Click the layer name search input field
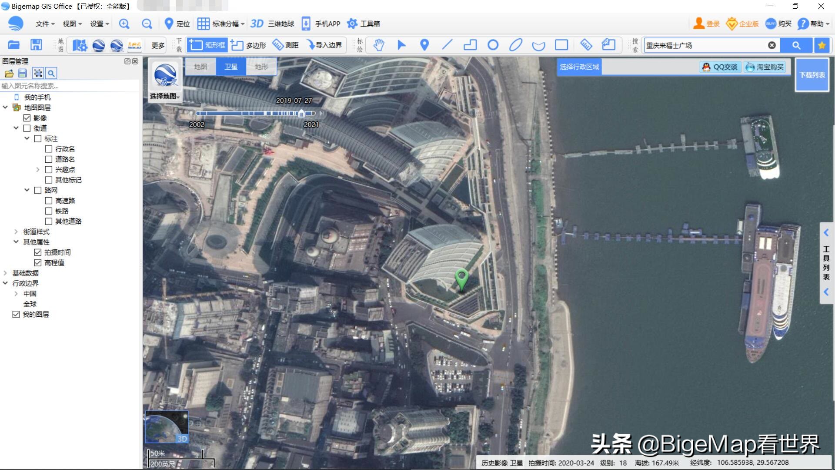Viewport: 835px width, 470px height. (70, 86)
